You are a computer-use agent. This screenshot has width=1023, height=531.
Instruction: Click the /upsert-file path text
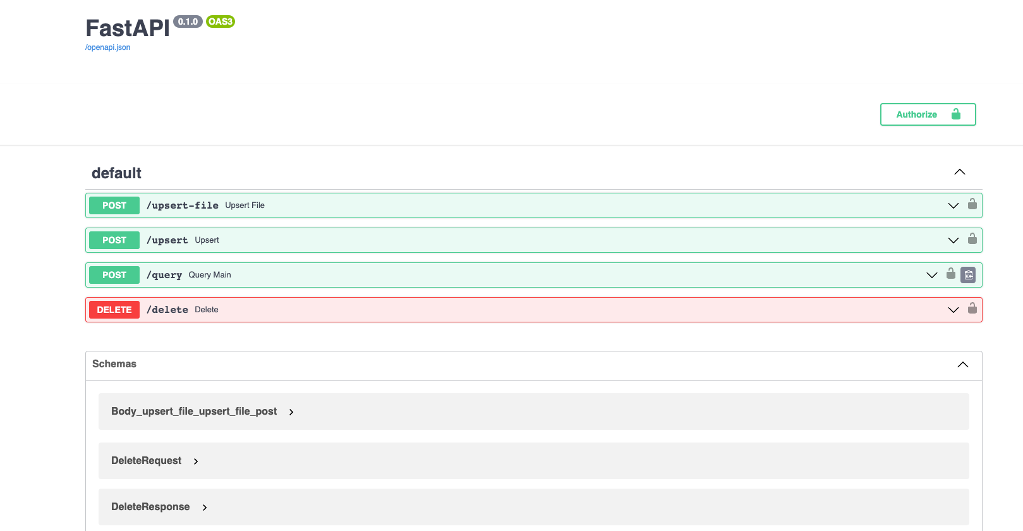tap(183, 205)
